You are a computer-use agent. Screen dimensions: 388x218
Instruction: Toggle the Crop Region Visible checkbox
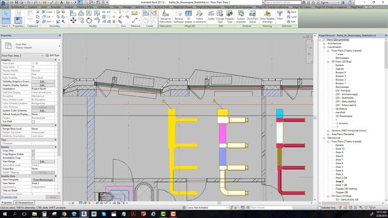pyautogui.click(x=33, y=154)
